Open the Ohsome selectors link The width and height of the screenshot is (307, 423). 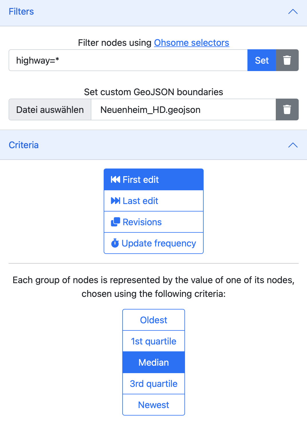click(x=191, y=43)
